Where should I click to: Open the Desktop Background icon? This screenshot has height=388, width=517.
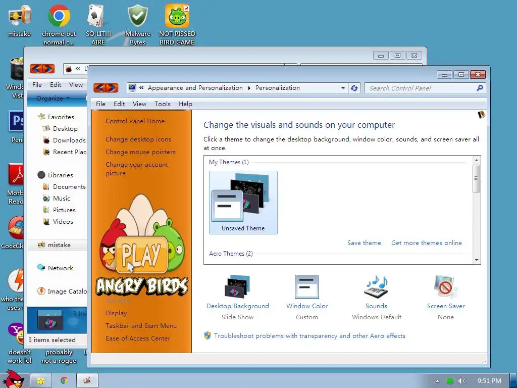tap(237, 287)
